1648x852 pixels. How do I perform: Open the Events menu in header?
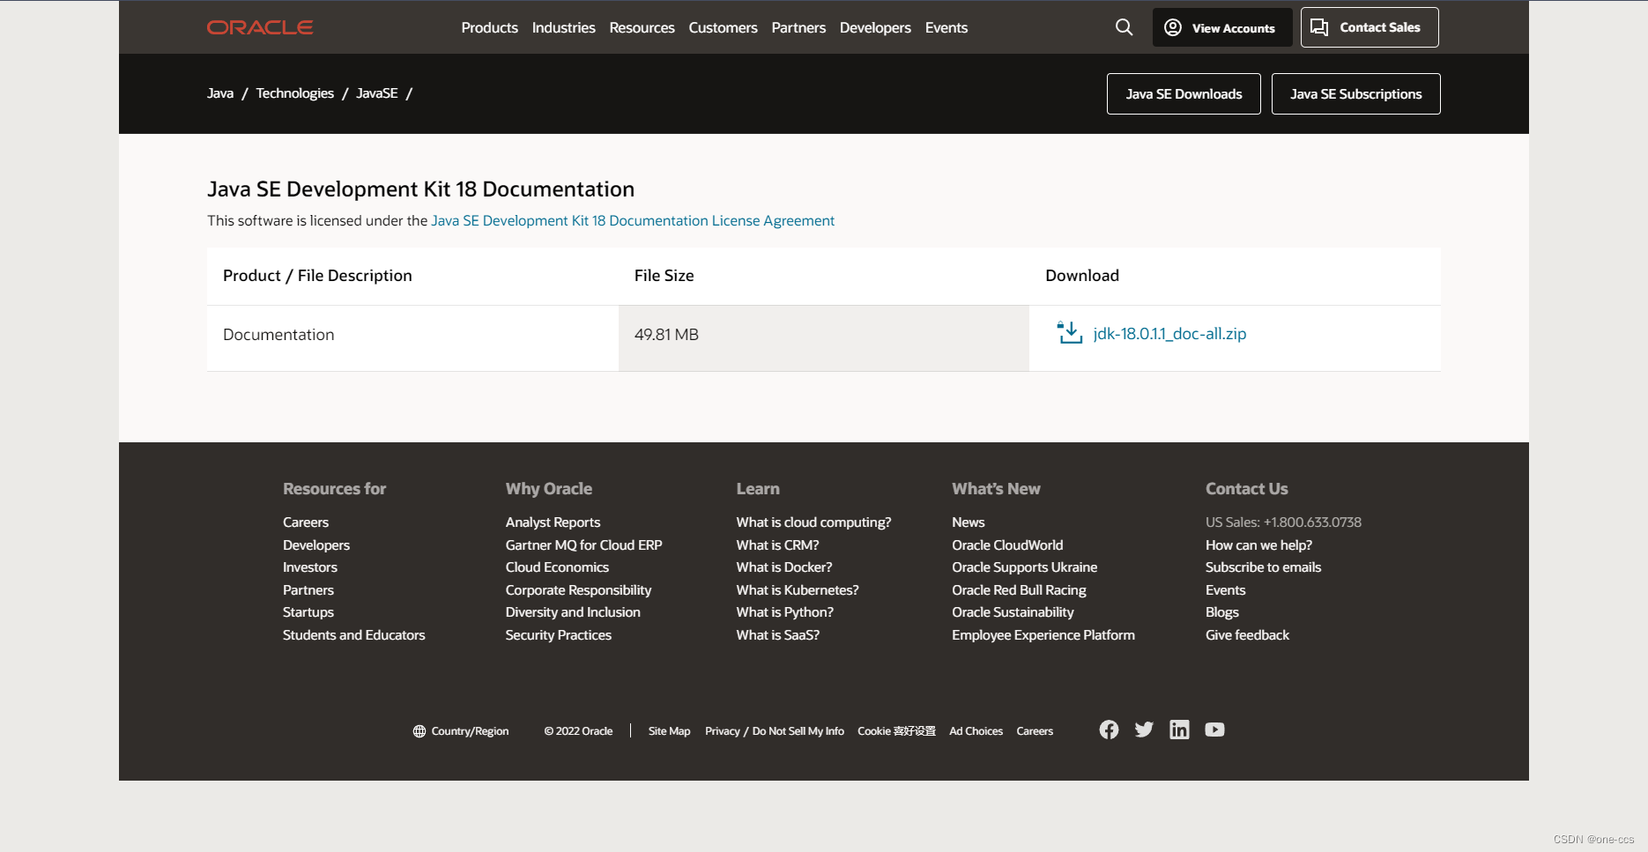[946, 27]
